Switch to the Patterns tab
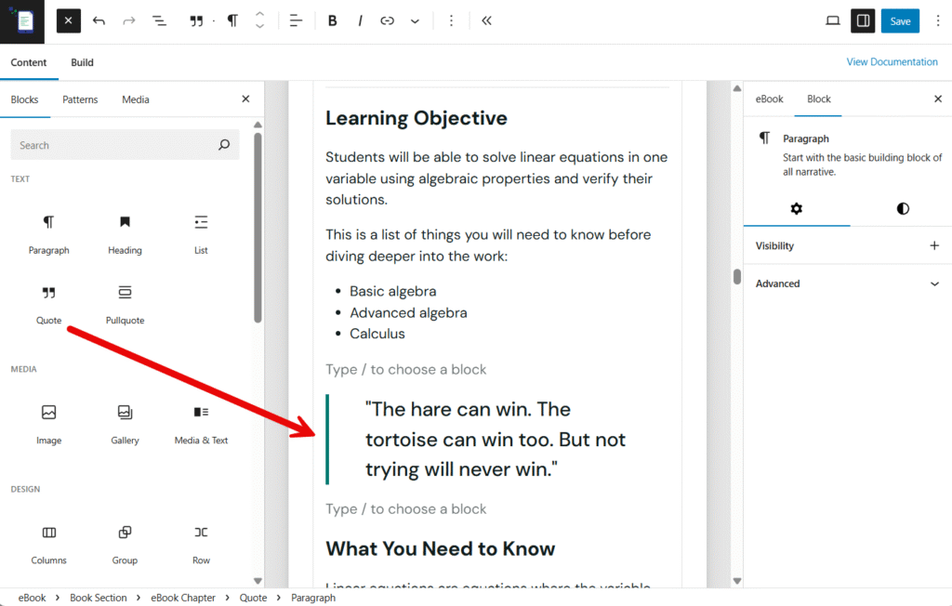The image size is (952, 606). pos(80,99)
